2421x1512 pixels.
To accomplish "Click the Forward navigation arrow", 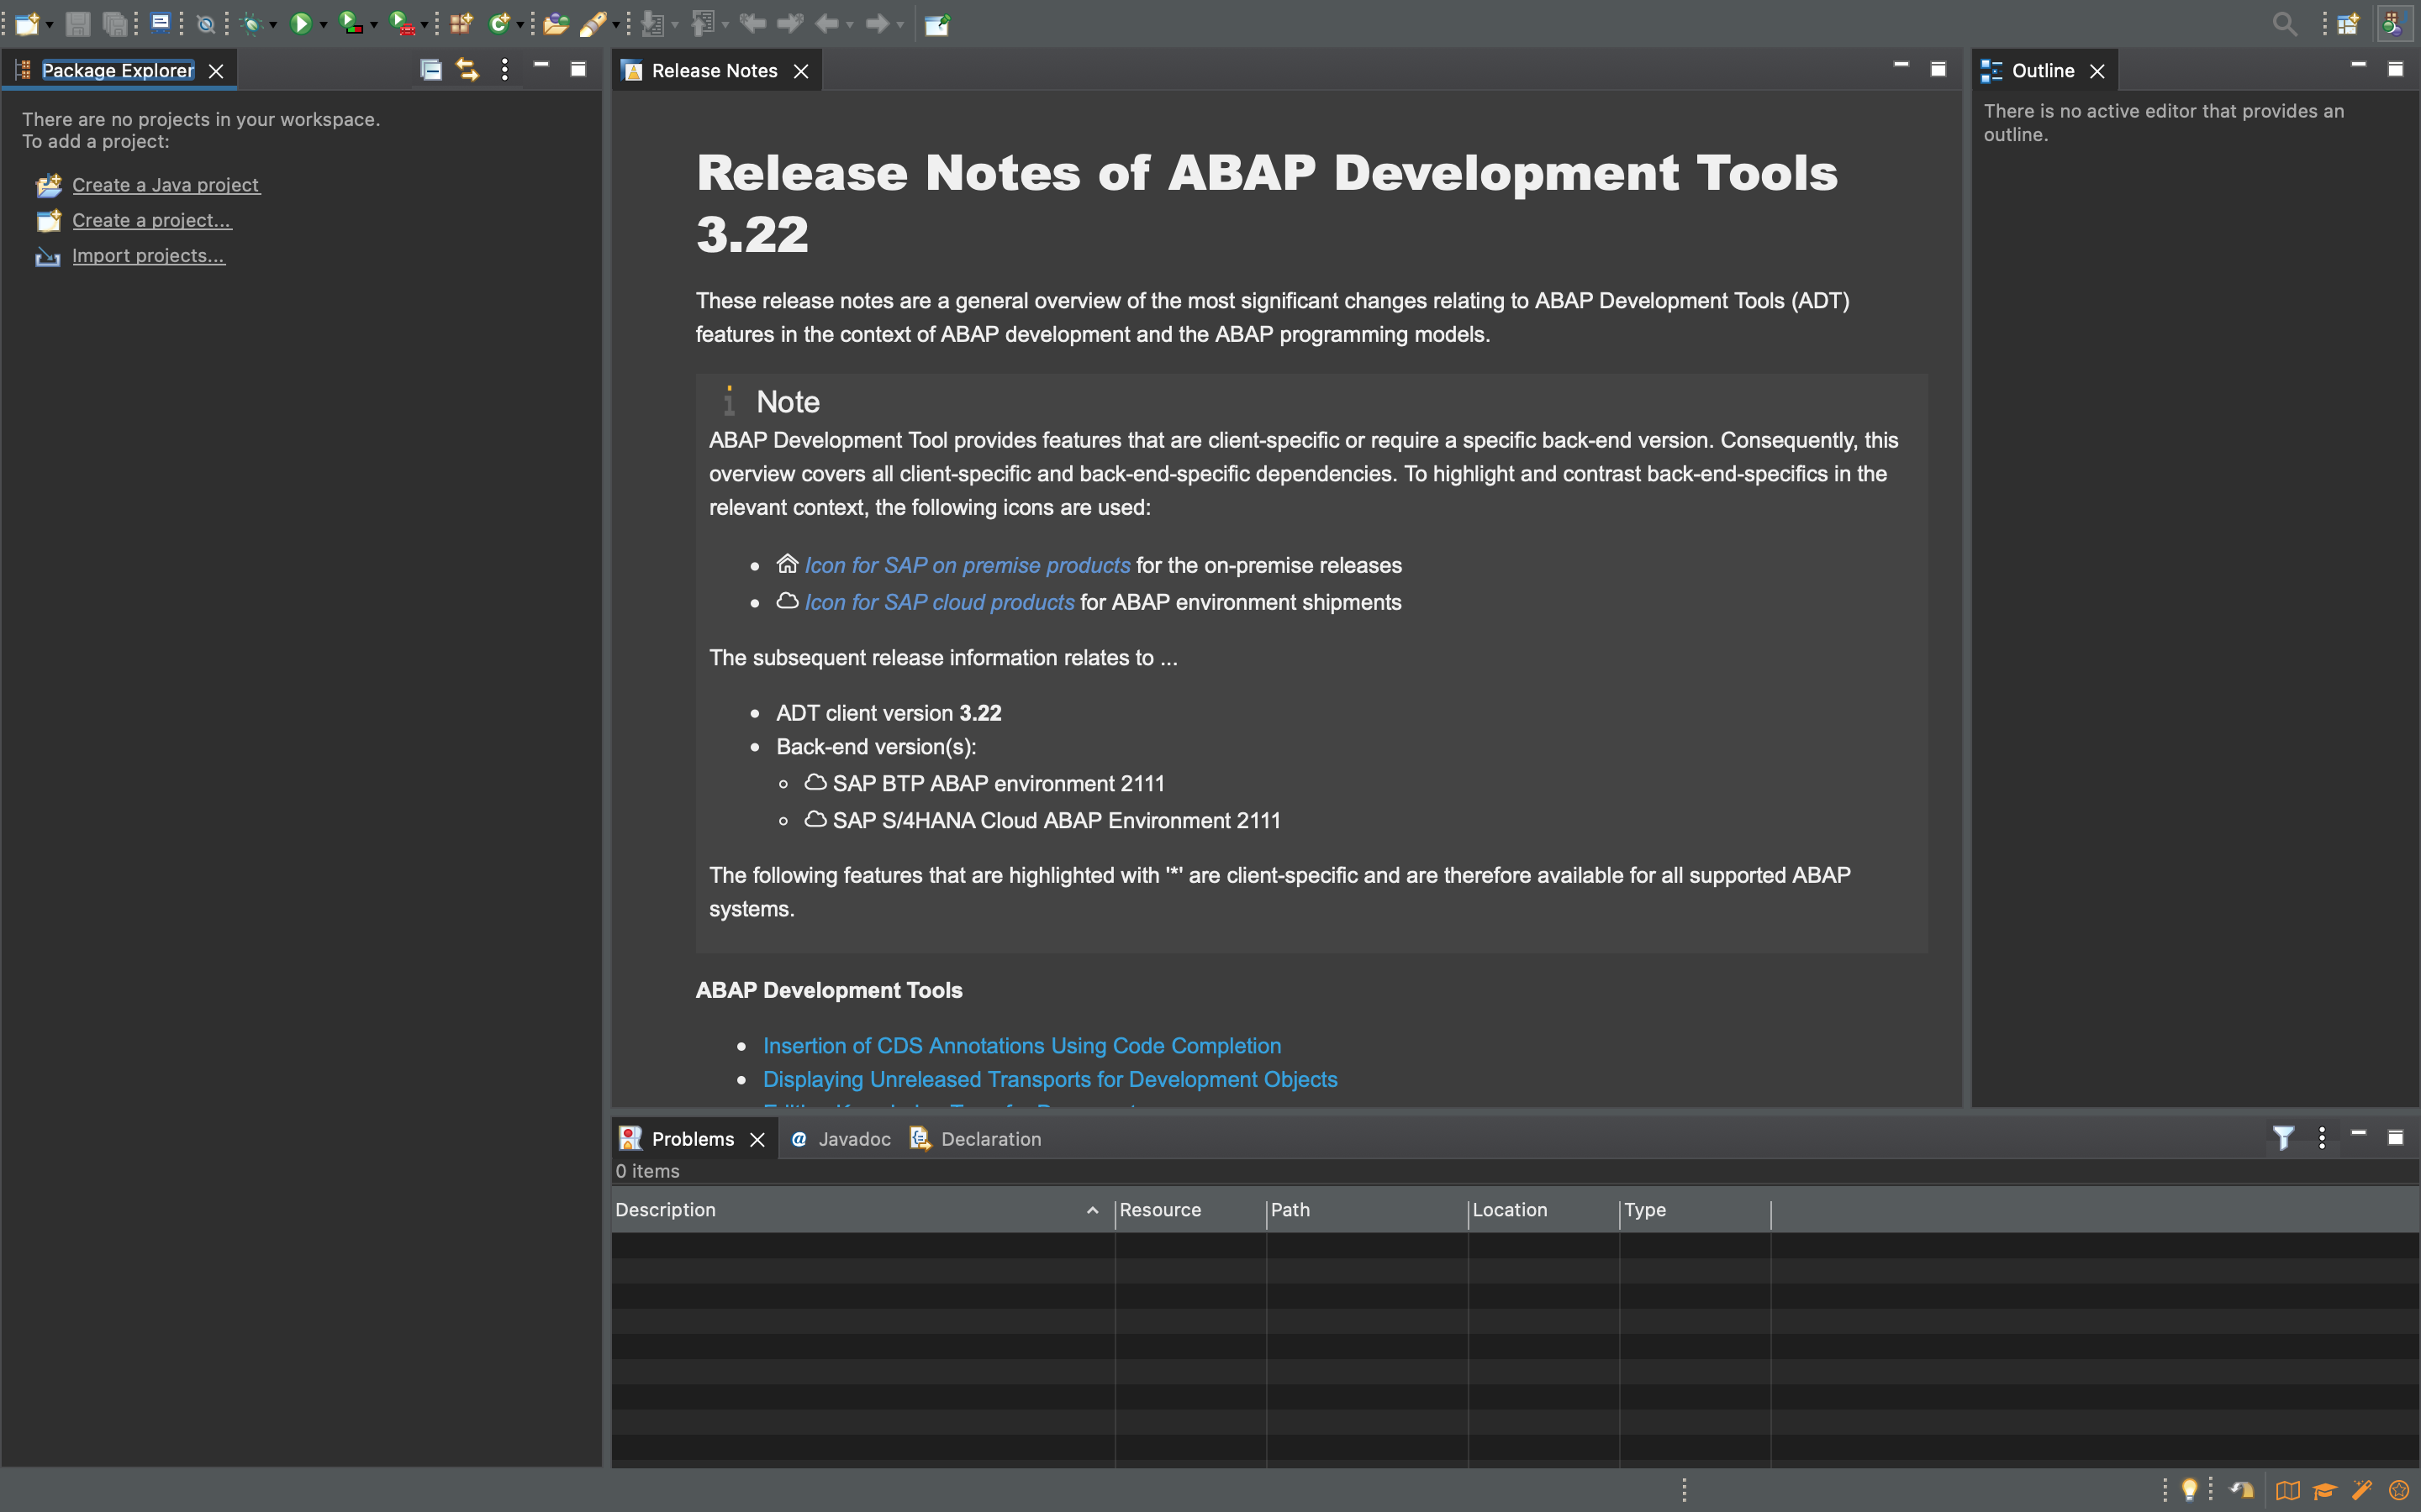I will (878, 23).
